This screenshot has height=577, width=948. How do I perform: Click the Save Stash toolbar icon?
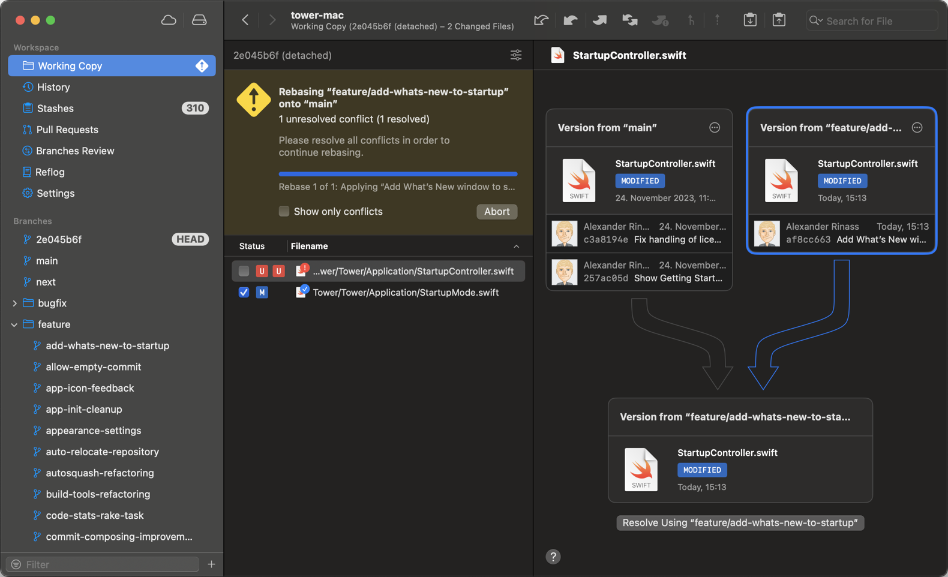tap(750, 20)
